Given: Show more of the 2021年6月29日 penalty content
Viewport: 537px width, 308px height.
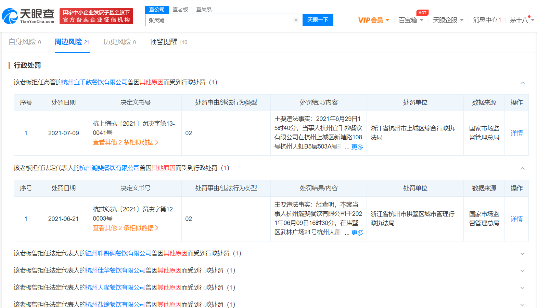Looking at the screenshot, I should tap(357, 147).
